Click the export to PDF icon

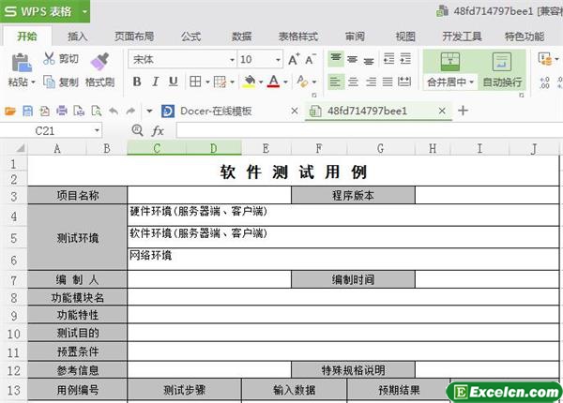[x=44, y=112]
